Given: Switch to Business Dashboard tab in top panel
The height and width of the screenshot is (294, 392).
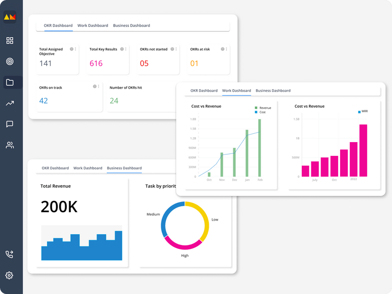Looking at the screenshot, I should [131, 25].
